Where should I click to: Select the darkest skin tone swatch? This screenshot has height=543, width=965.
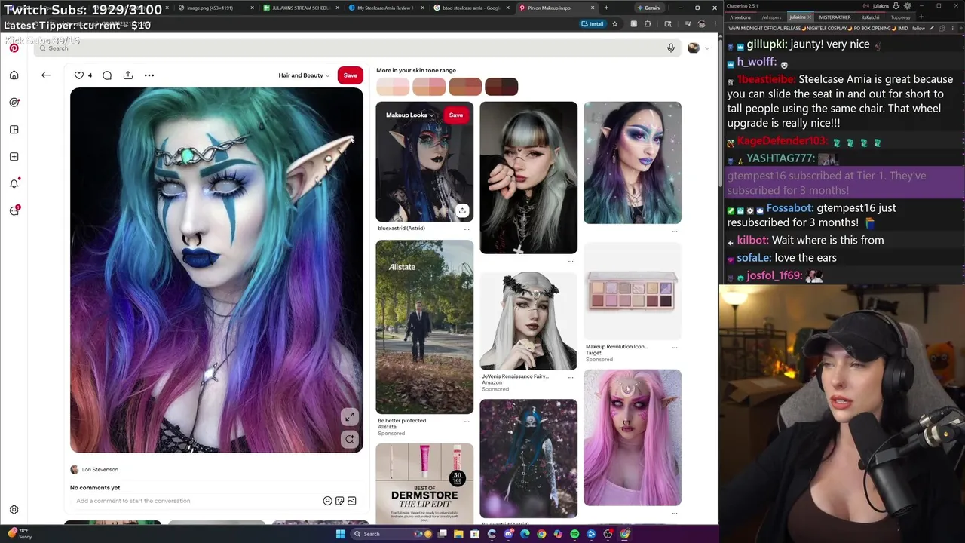tap(501, 87)
